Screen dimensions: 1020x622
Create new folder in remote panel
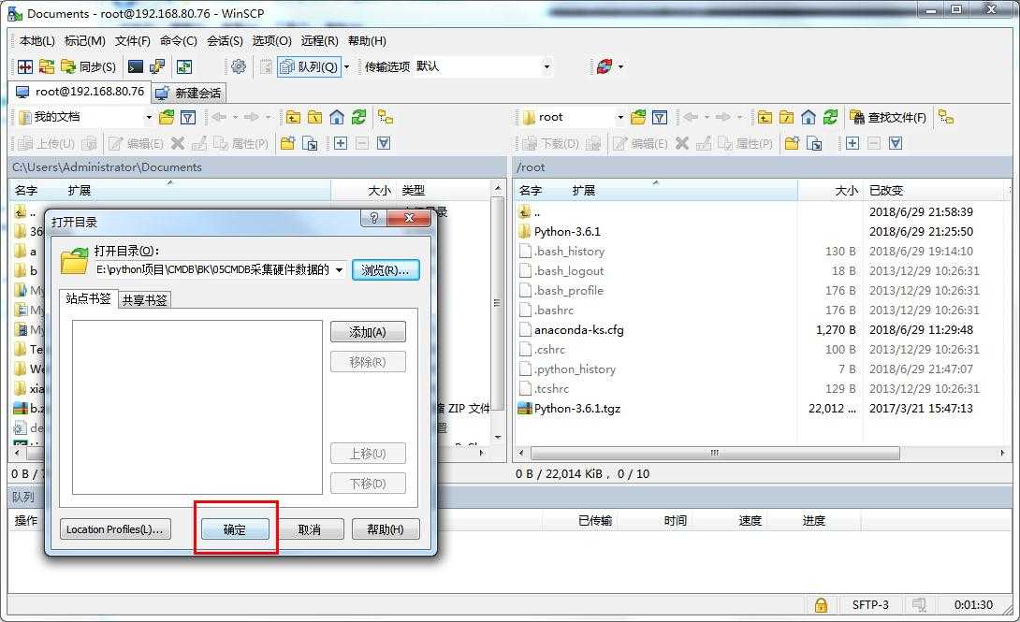coord(792,143)
